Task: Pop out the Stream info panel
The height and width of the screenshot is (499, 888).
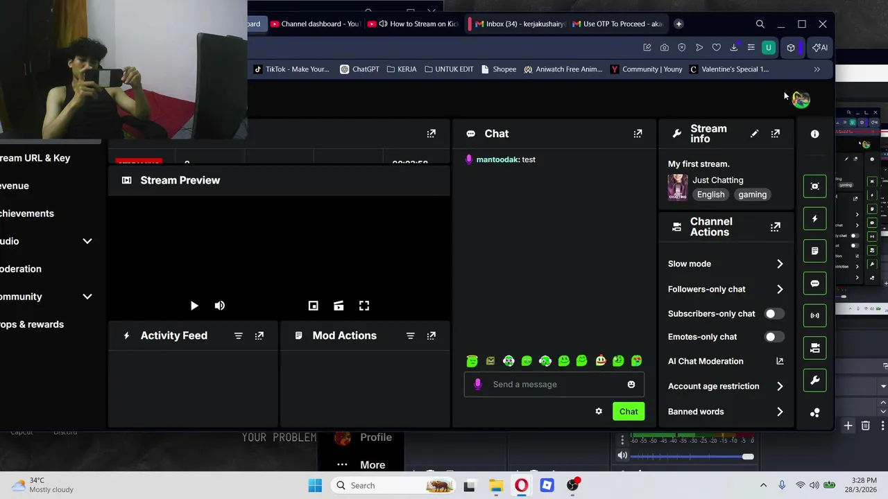Action: (775, 134)
